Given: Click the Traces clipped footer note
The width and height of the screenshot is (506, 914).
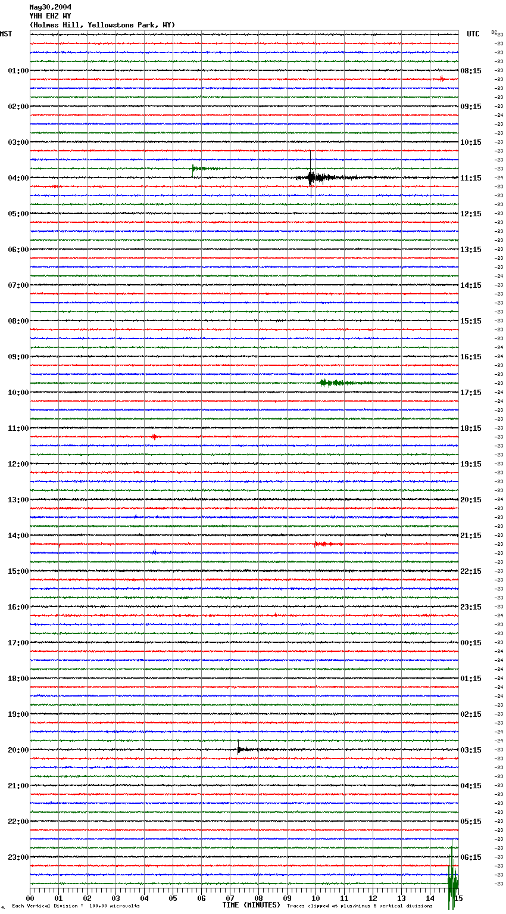Looking at the screenshot, I should click(360, 906).
